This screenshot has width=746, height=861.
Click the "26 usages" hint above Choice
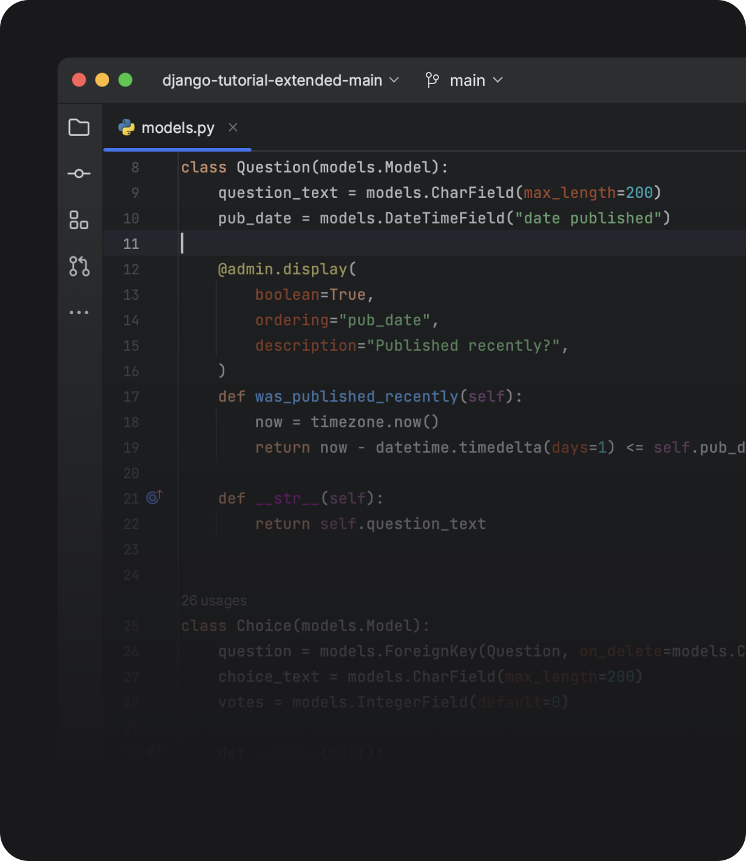(x=214, y=601)
